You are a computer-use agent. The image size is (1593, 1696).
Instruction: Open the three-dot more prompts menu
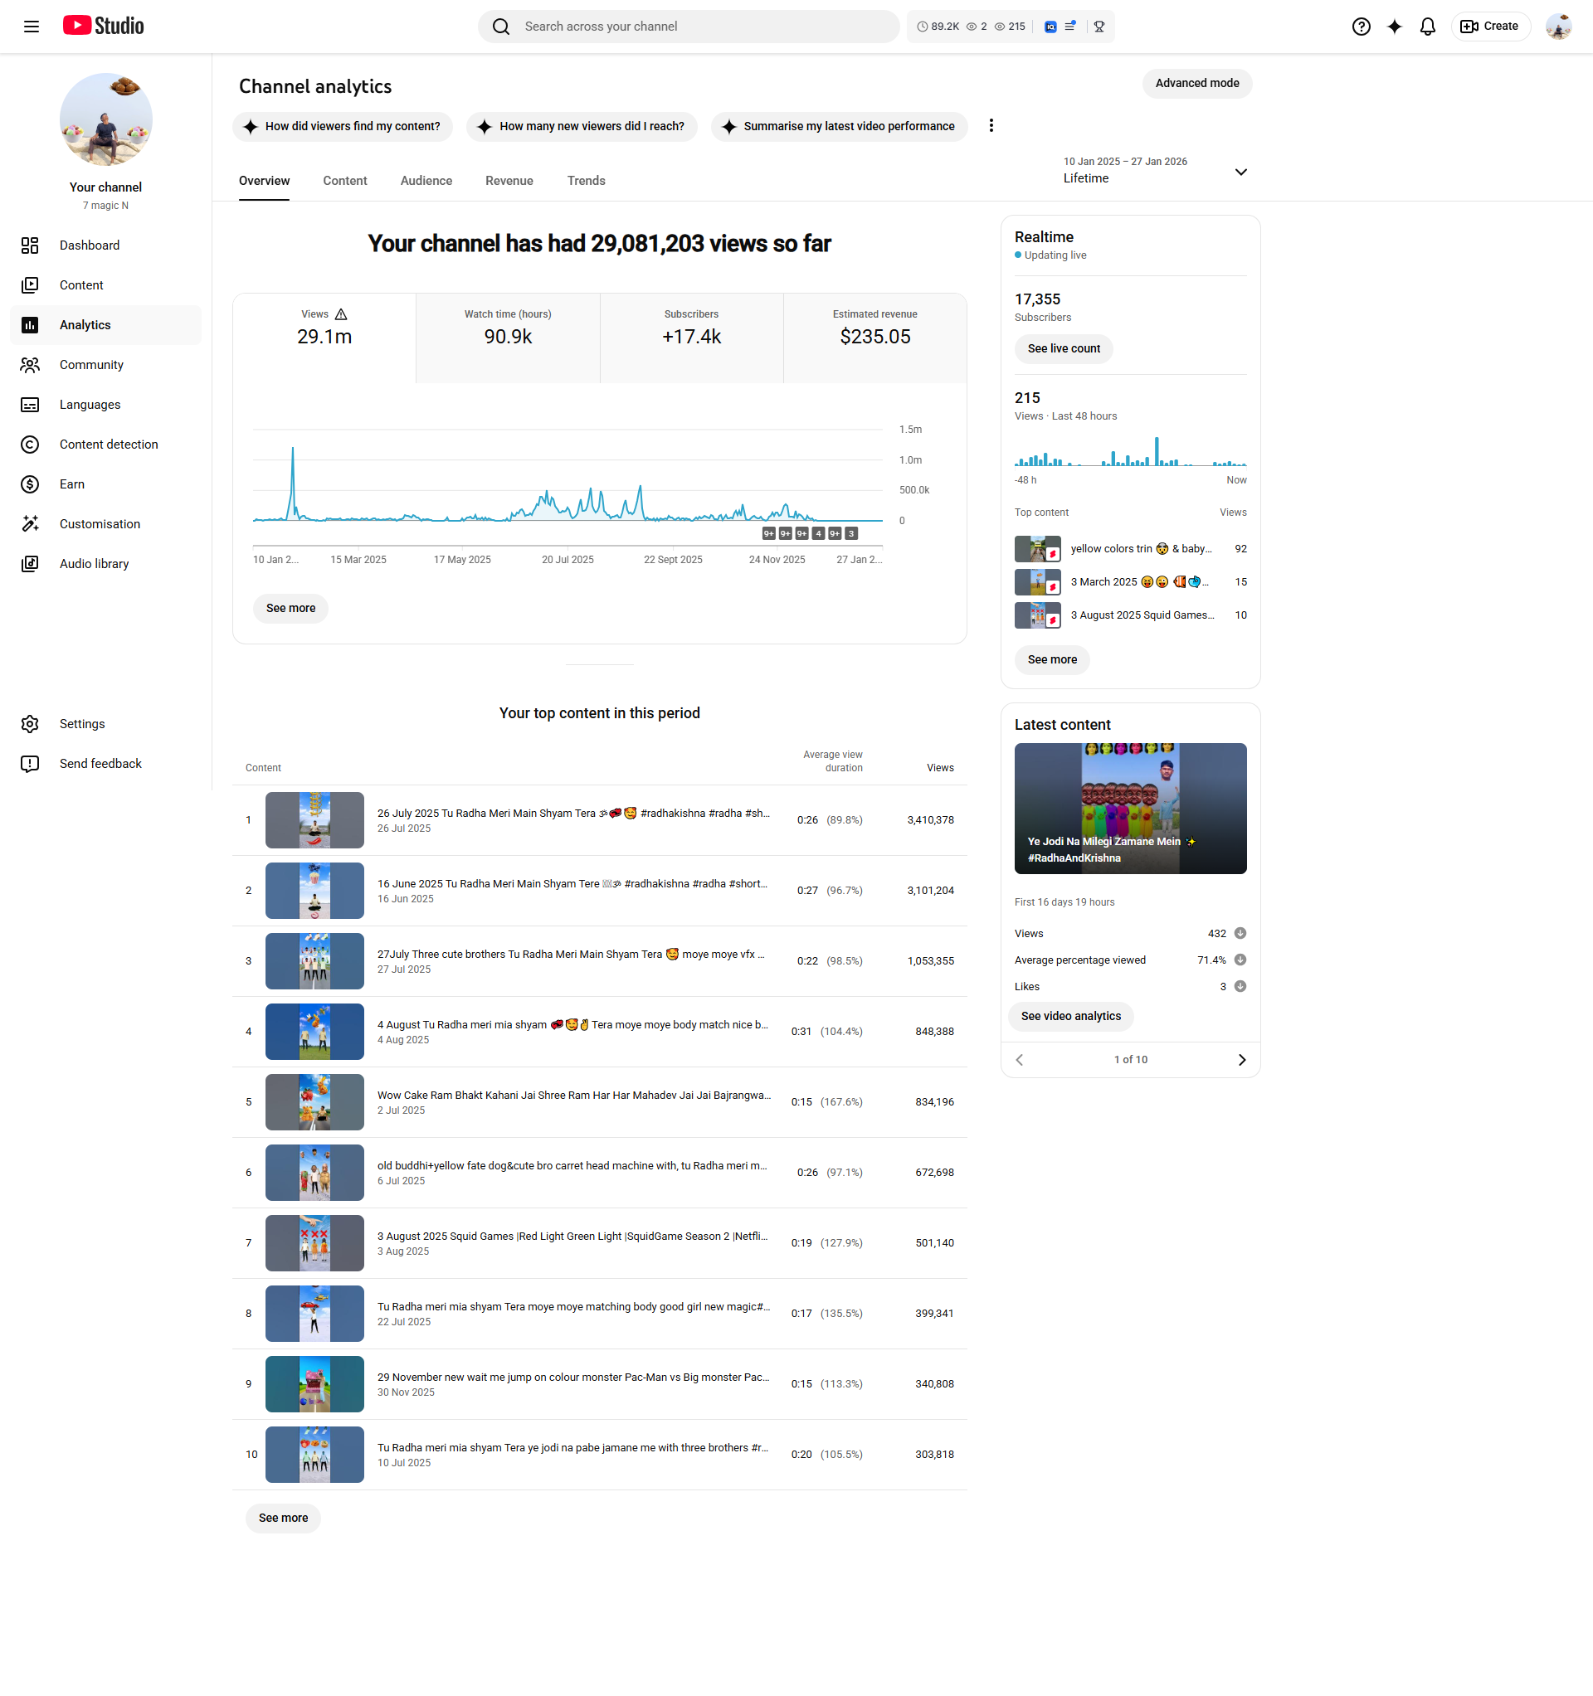991,126
